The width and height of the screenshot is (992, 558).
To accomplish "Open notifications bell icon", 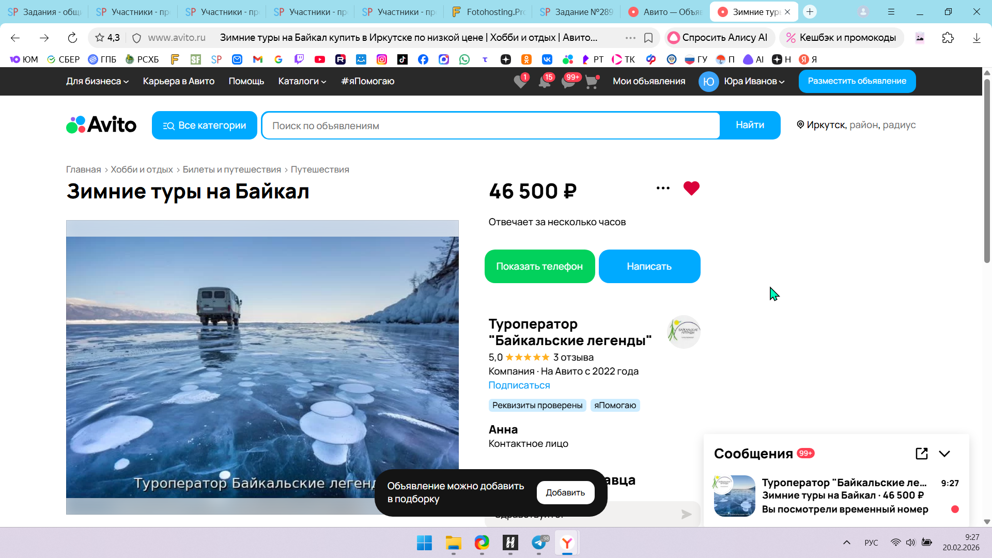I will (544, 82).
